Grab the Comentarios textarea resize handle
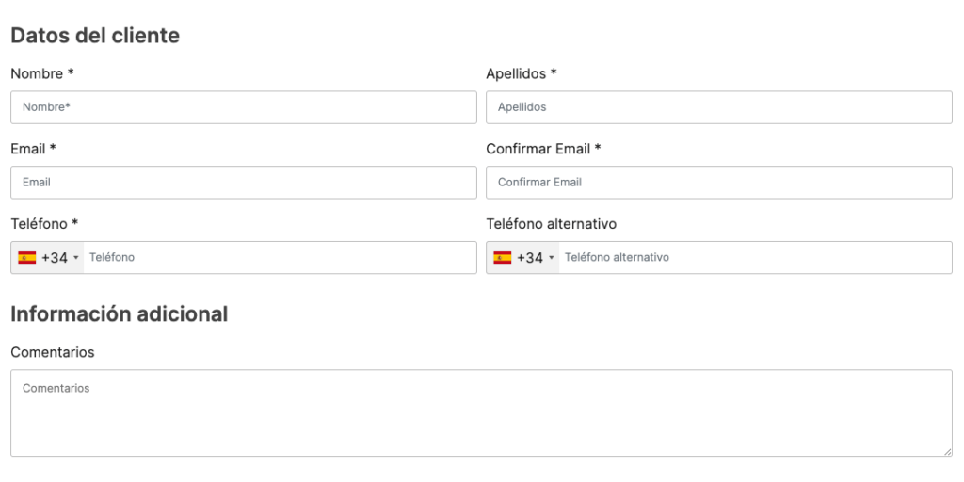964x482 pixels. (948, 452)
